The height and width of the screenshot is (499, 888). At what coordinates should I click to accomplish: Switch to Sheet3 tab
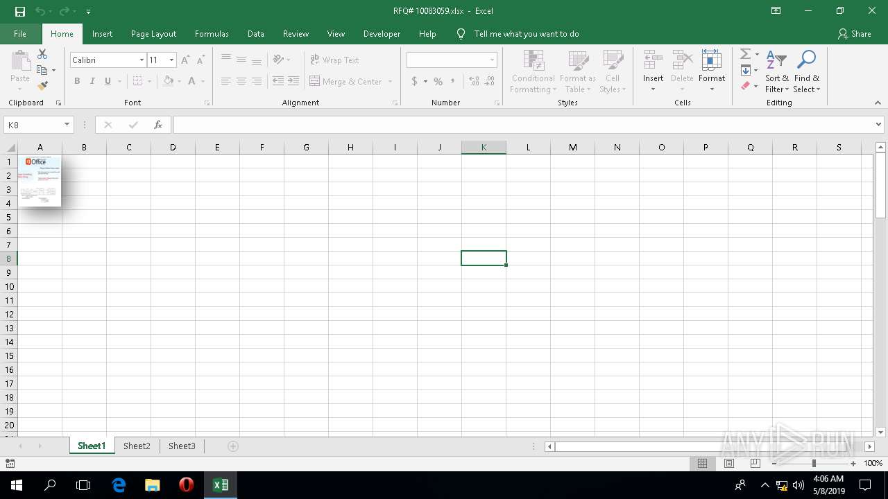182,446
